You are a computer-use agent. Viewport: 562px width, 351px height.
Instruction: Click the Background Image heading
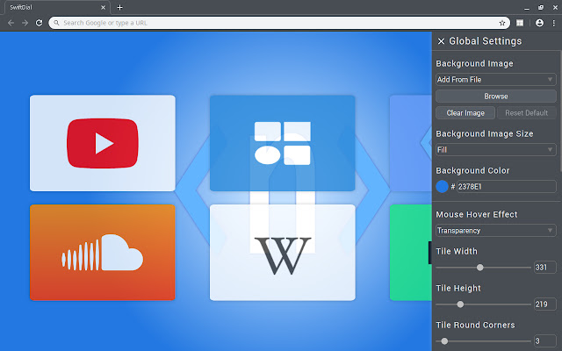(x=474, y=64)
